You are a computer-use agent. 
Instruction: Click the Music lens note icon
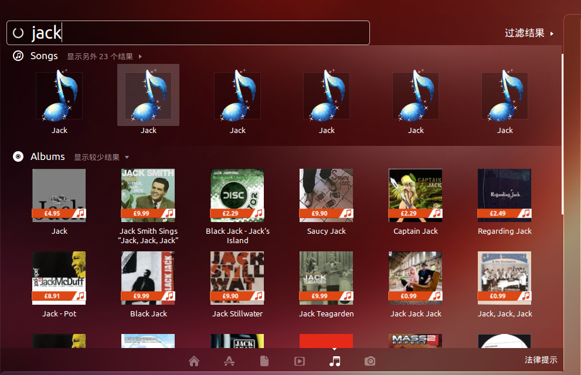tap(335, 361)
